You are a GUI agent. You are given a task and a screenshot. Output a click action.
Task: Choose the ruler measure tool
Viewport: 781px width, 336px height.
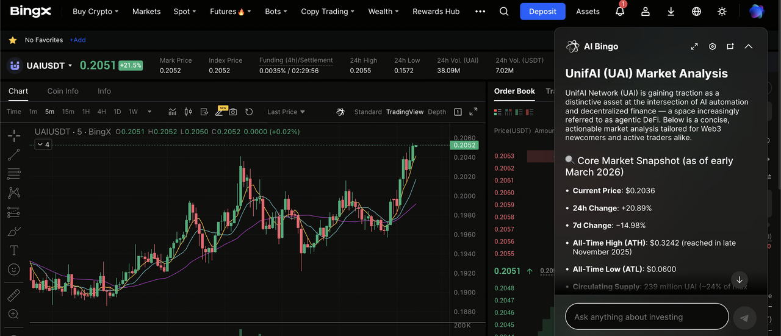(13, 295)
